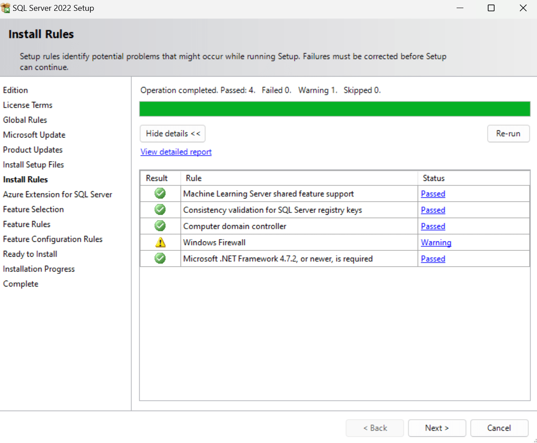Click green check icon for Computer domain controller
537x443 pixels.
coord(160,226)
